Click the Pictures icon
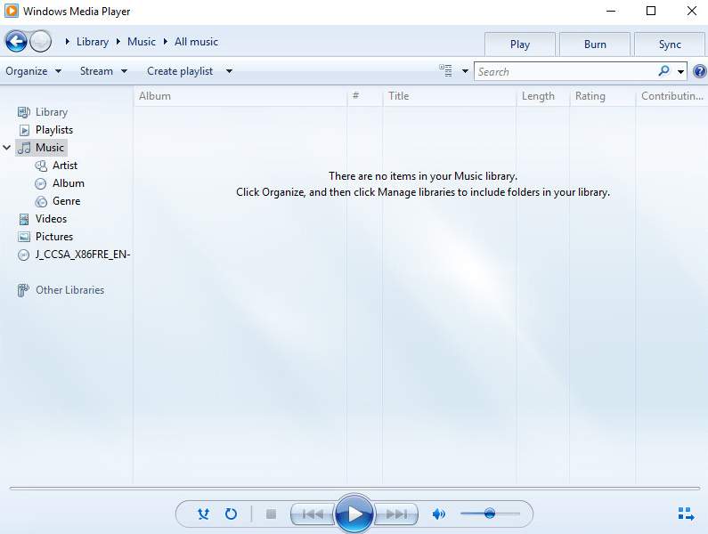 coord(24,237)
